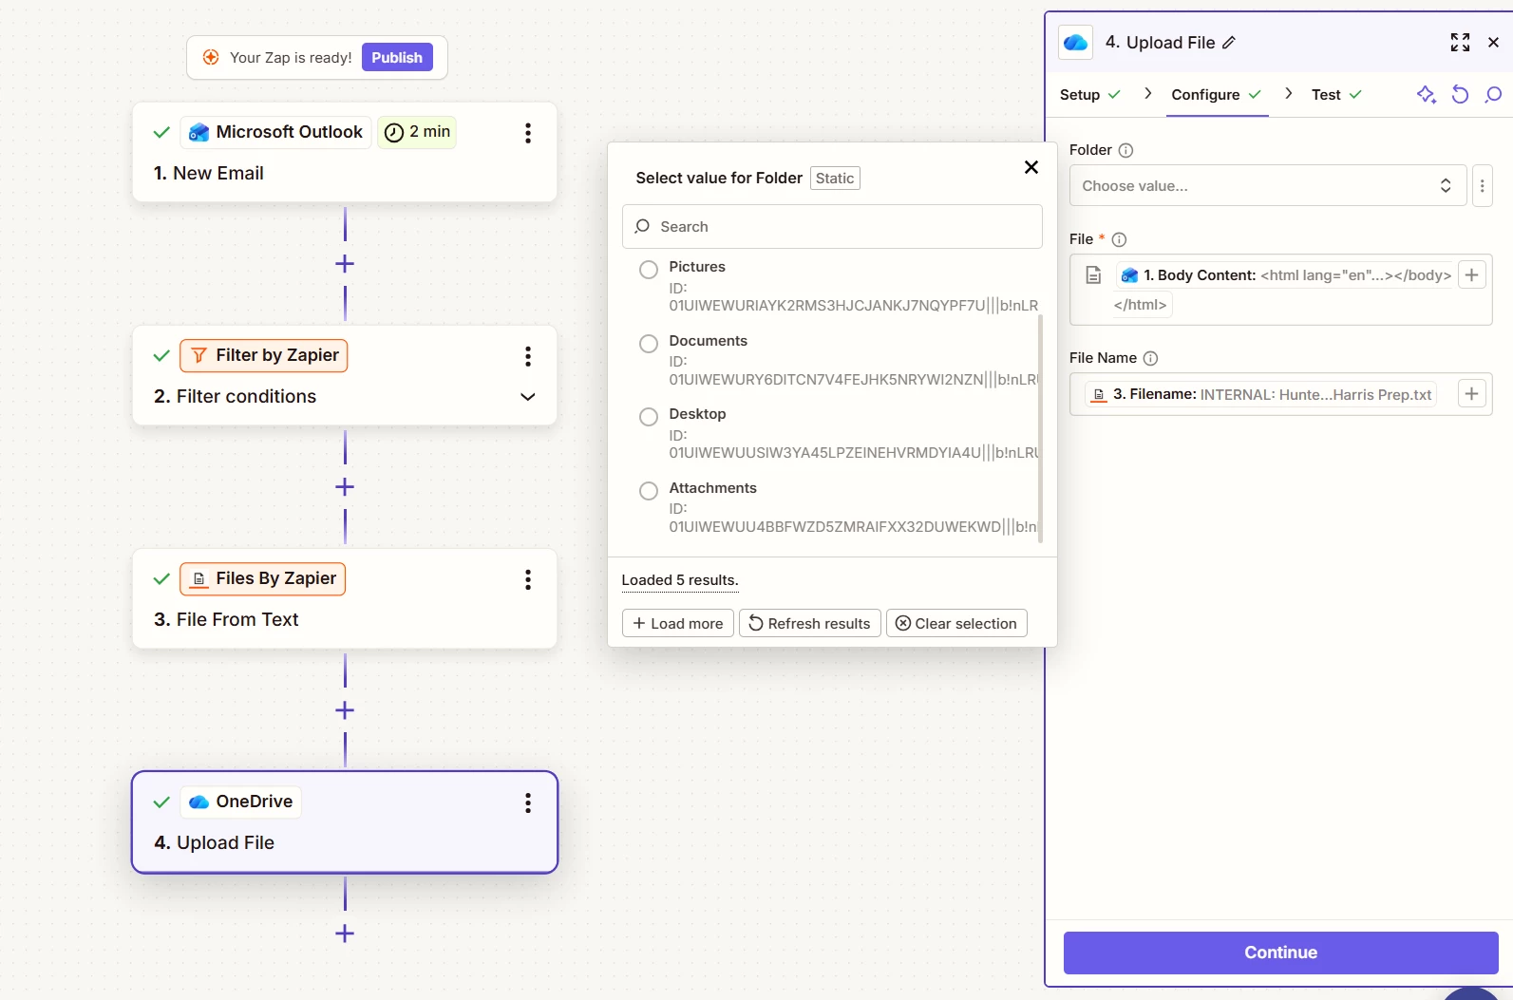This screenshot has height=1000, width=1513.
Task: Click the Filter by Zapier app badge
Action: pos(264,355)
